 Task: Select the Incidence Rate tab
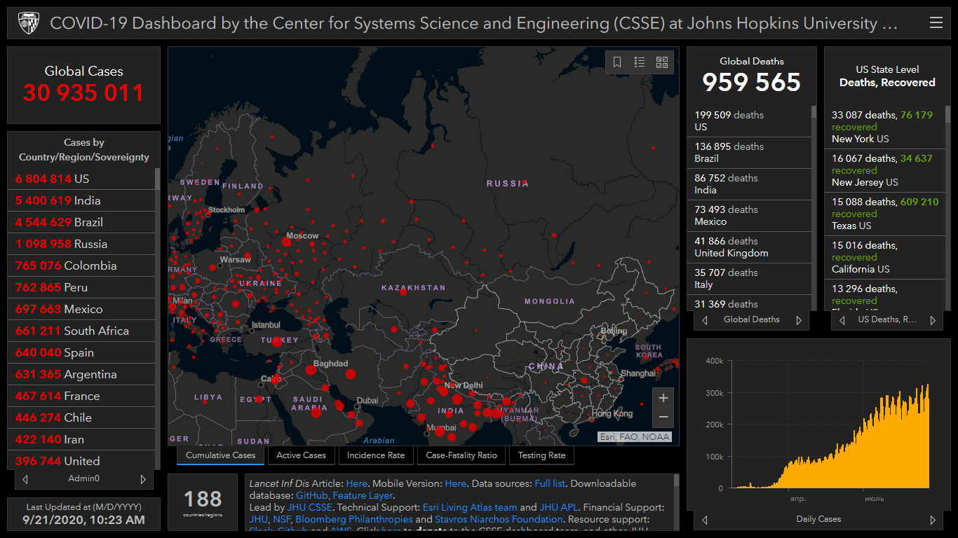click(376, 455)
